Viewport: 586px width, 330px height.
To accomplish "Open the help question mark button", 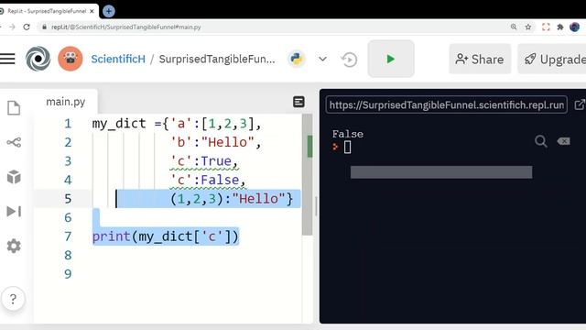I will point(13,299).
